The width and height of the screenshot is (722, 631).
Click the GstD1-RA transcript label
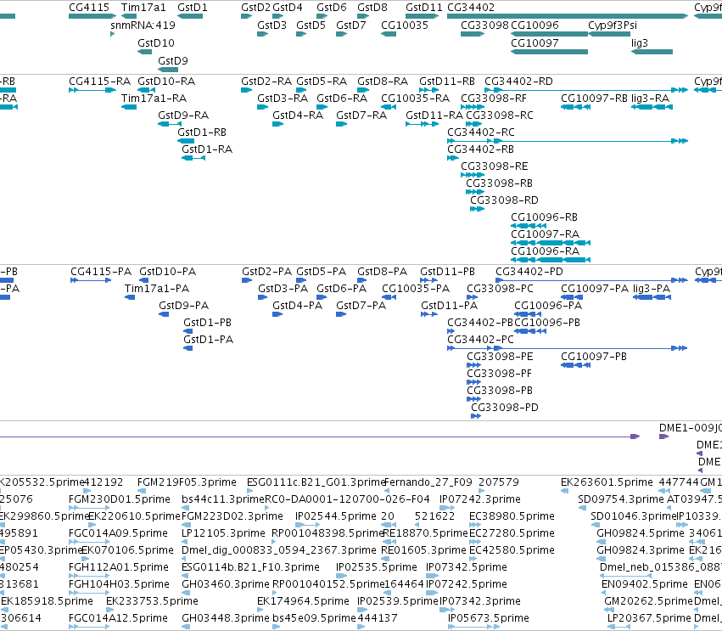207,149
